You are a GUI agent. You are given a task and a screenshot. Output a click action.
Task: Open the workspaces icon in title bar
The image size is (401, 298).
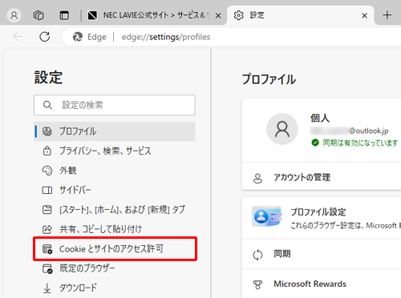tap(38, 15)
